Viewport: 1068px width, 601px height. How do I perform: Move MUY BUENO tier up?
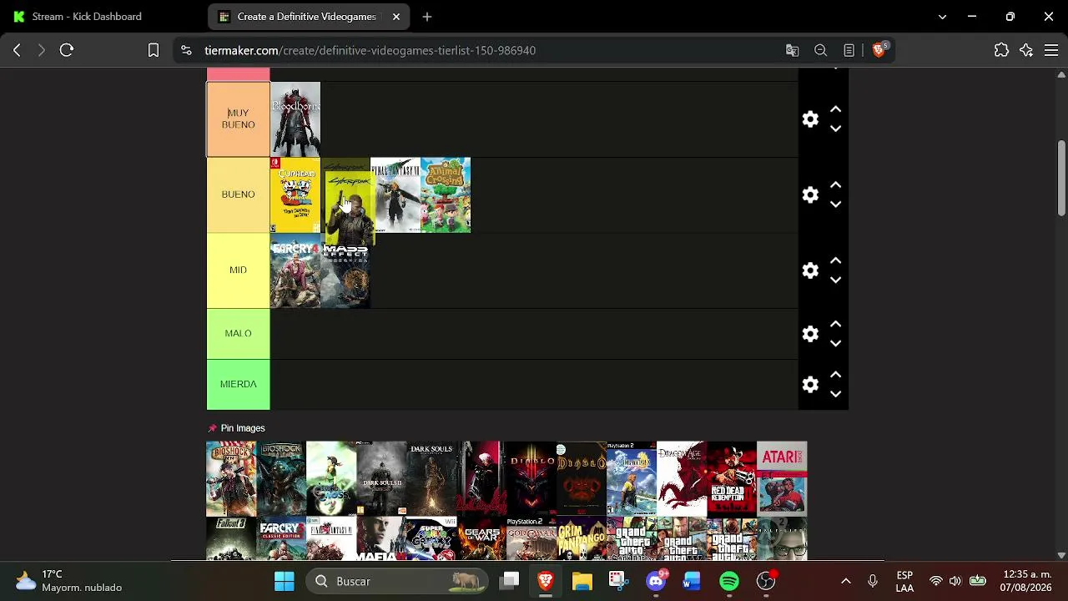click(835, 109)
